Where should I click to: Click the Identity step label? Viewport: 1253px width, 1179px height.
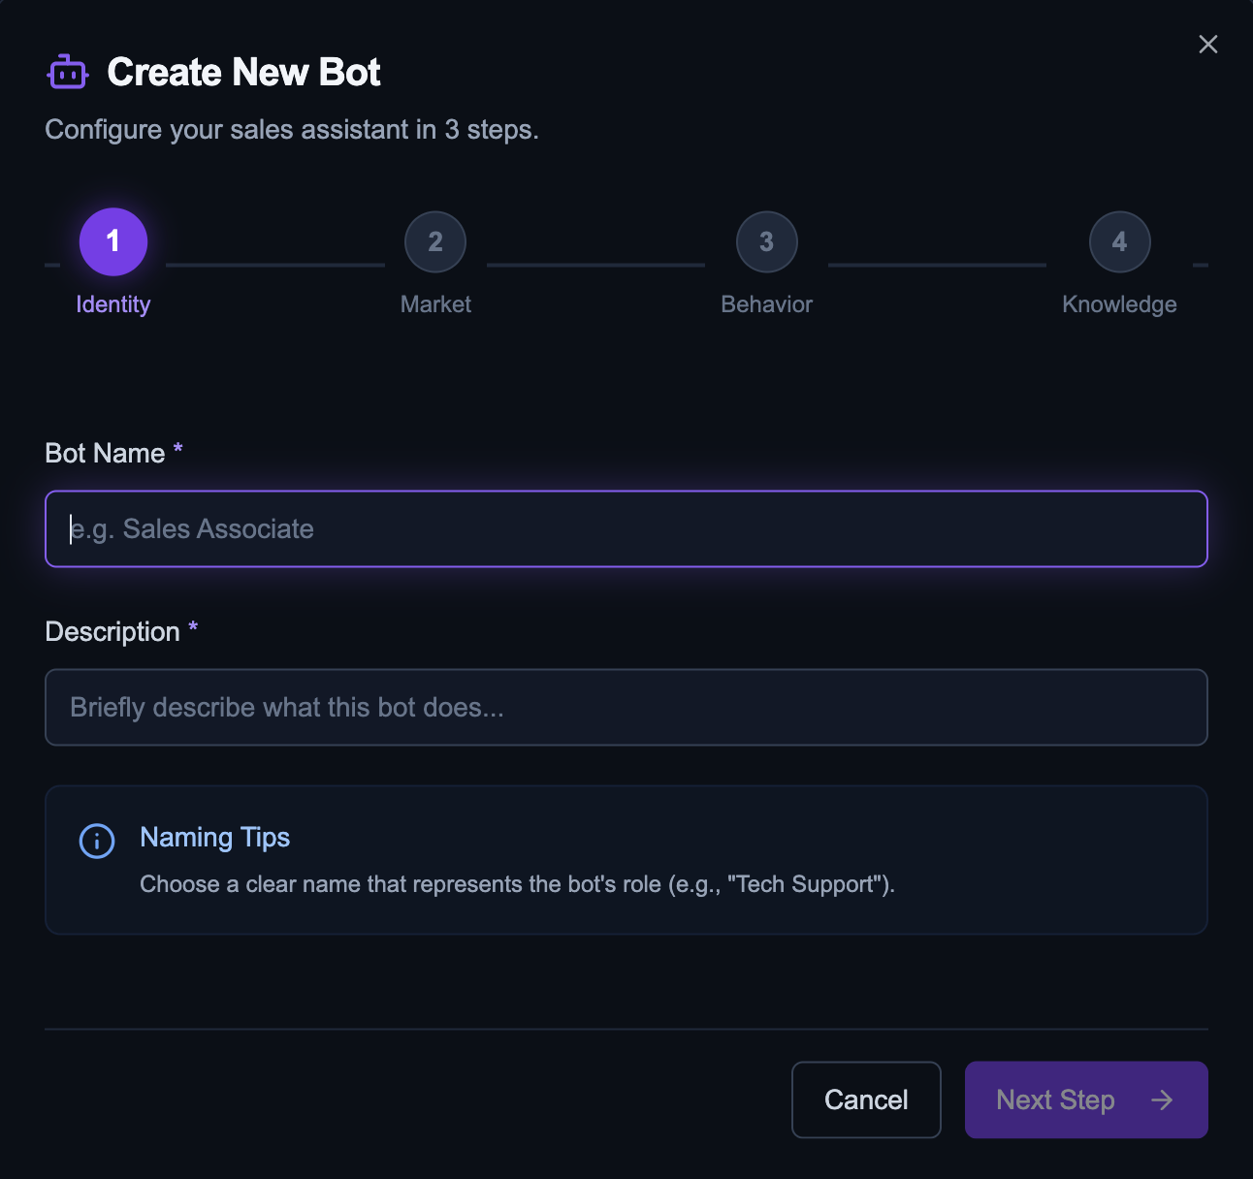(x=113, y=304)
